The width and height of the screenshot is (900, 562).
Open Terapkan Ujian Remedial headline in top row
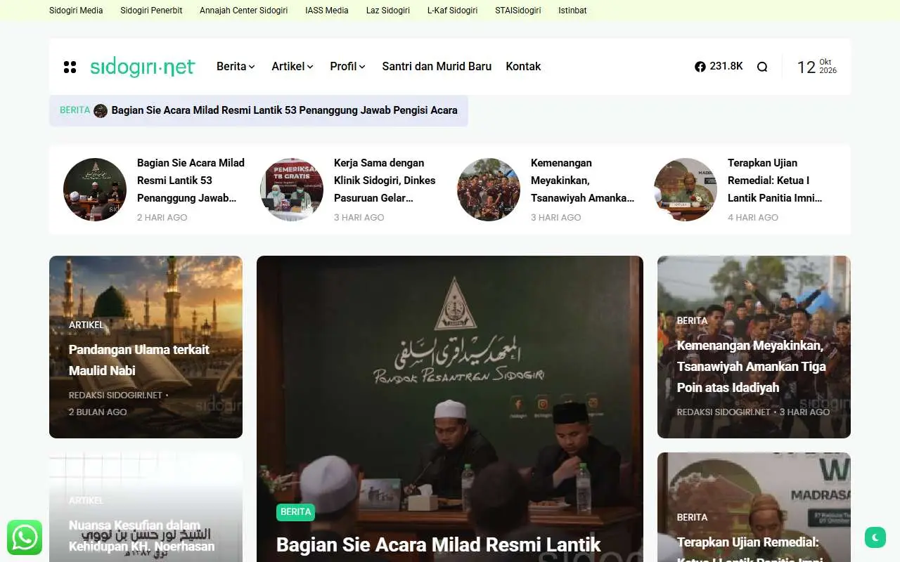click(x=775, y=181)
